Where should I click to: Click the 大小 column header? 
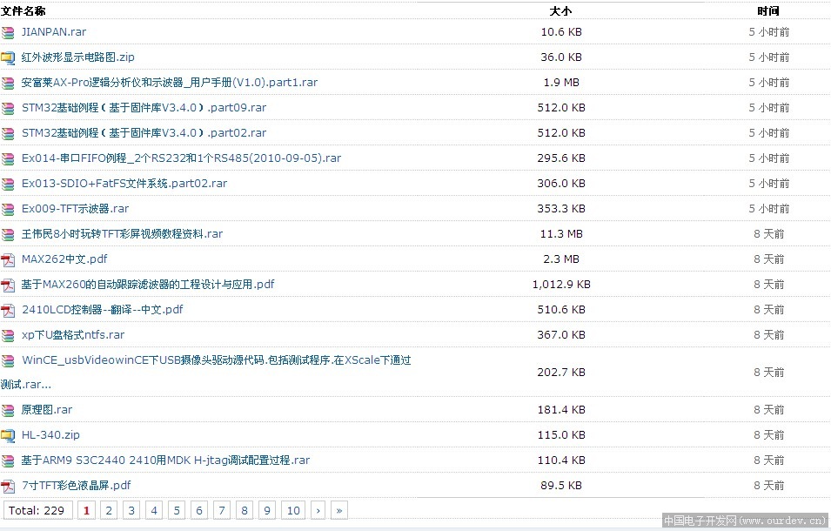tap(560, 11)
